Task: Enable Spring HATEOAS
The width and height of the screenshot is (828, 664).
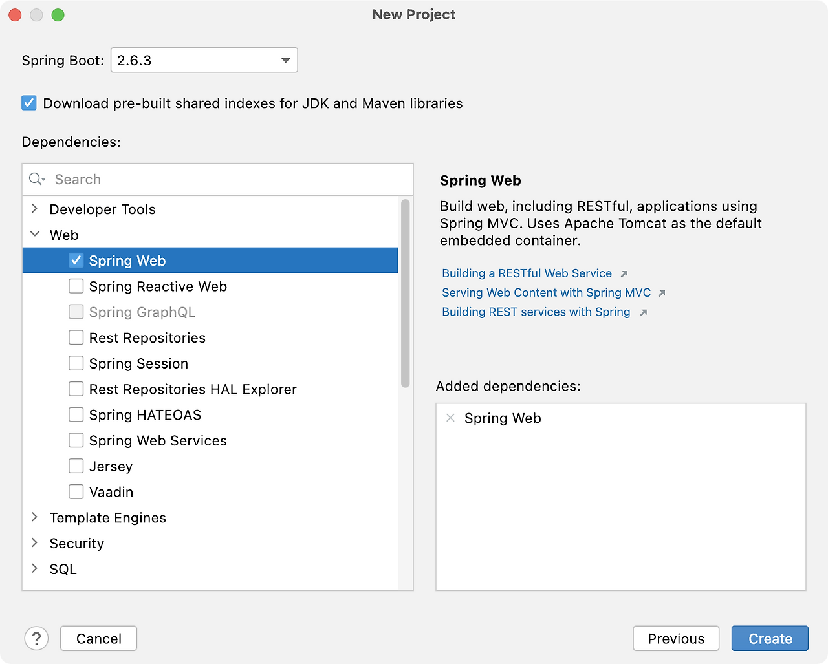Action: [76, 414]
